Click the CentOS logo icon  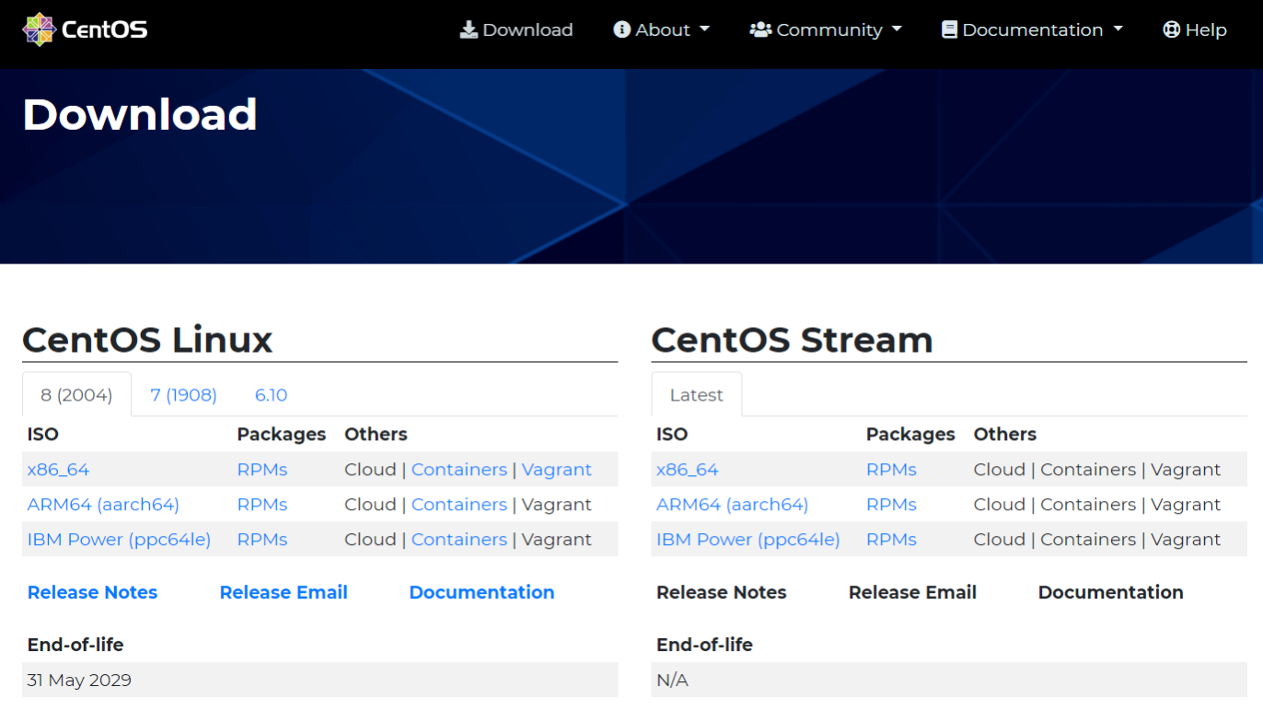[39, 29]
